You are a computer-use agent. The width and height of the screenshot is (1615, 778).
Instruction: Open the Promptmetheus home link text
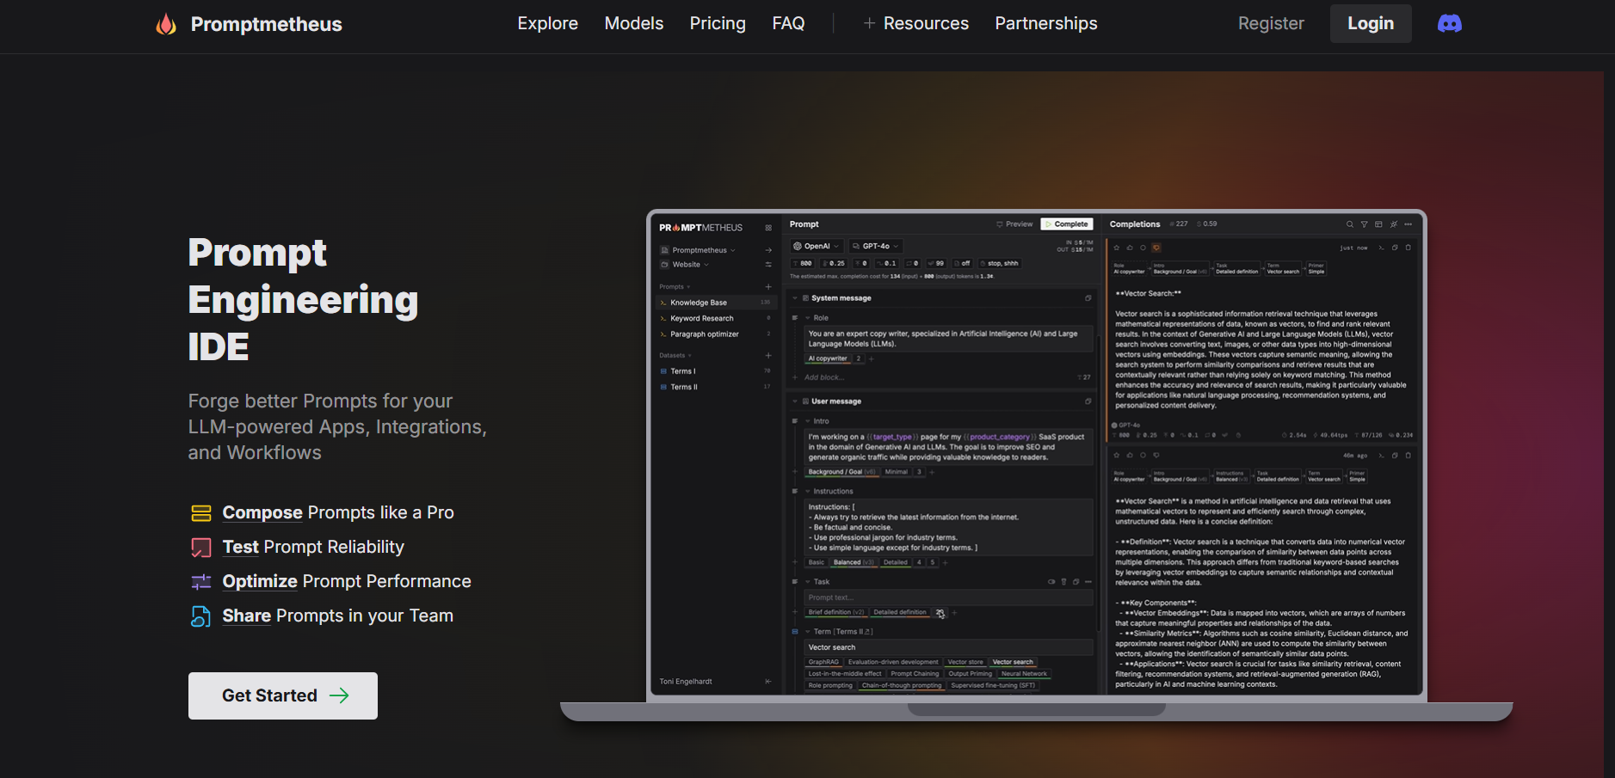click(x=266, y=24)
